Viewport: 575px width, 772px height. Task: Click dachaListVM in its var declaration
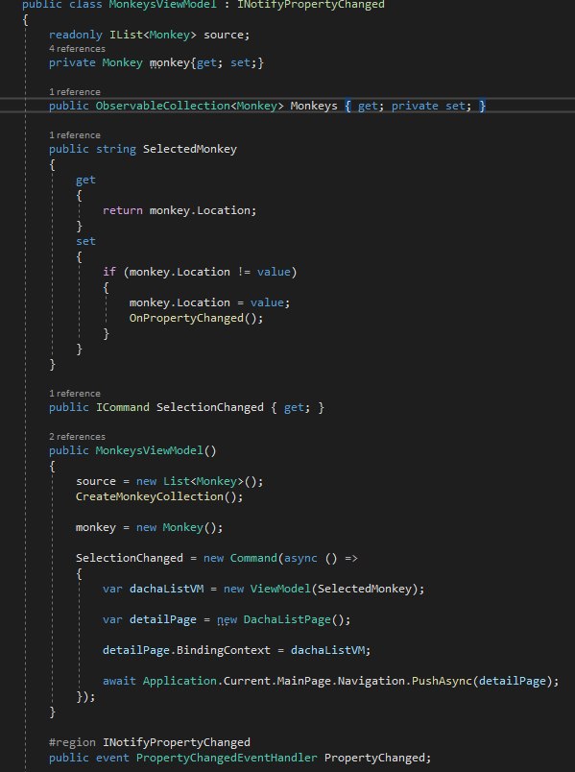click(x=166, y=589)
